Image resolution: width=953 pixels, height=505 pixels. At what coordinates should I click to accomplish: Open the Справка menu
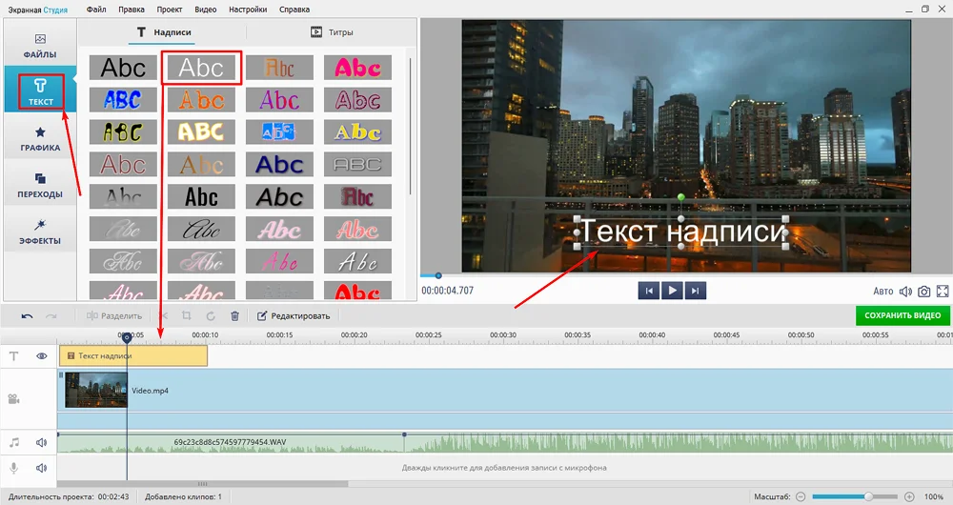click(294, 10)
